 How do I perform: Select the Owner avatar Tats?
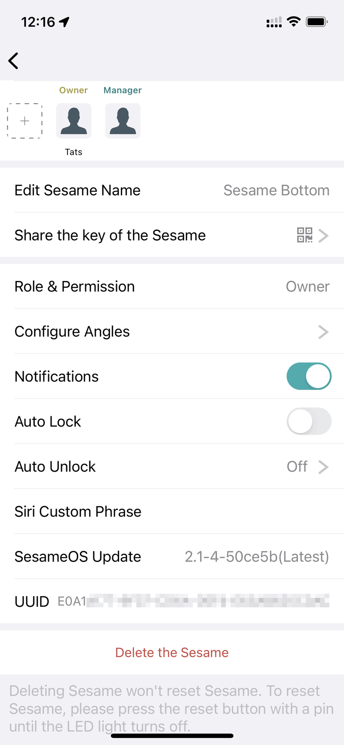pyautogui.click(x=74, y=121)
